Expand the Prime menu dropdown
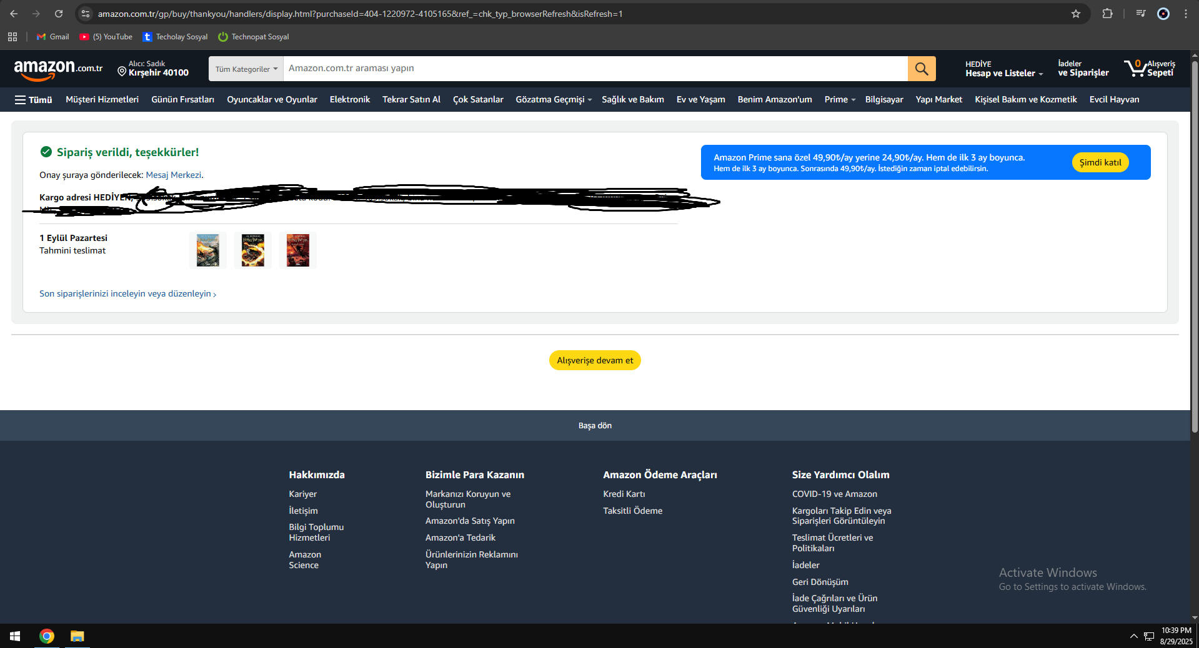The image size is (1199, 648). coord(840,100)
